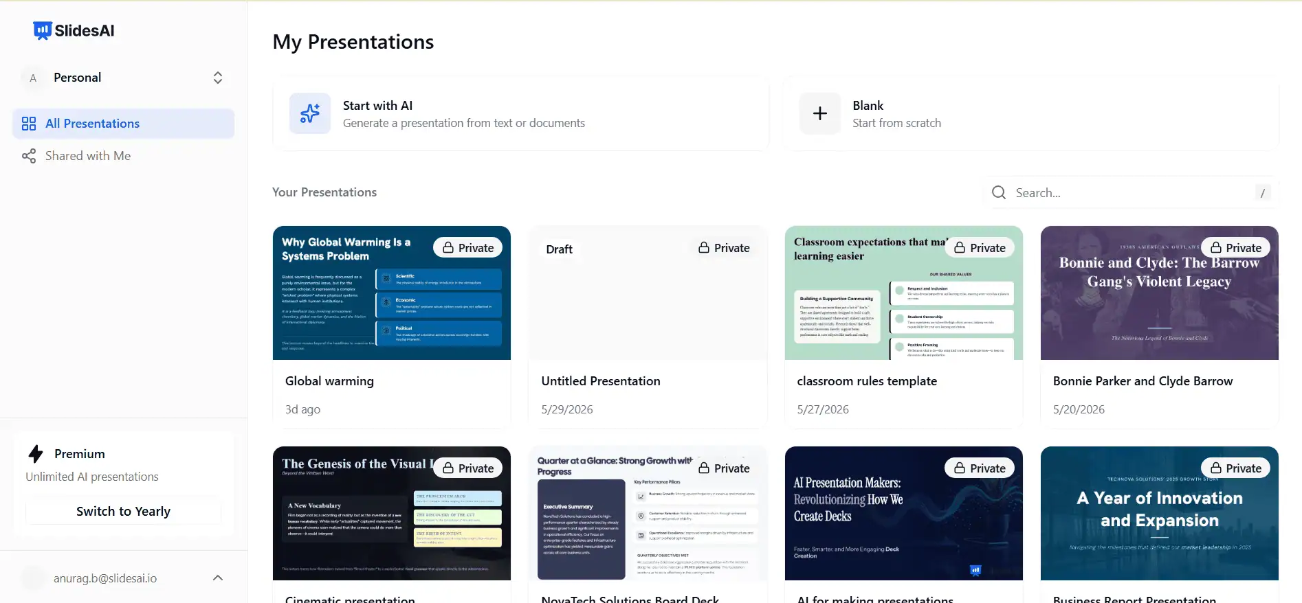Click Private badge on Quarter at a Glance card

tap(724, 468)
